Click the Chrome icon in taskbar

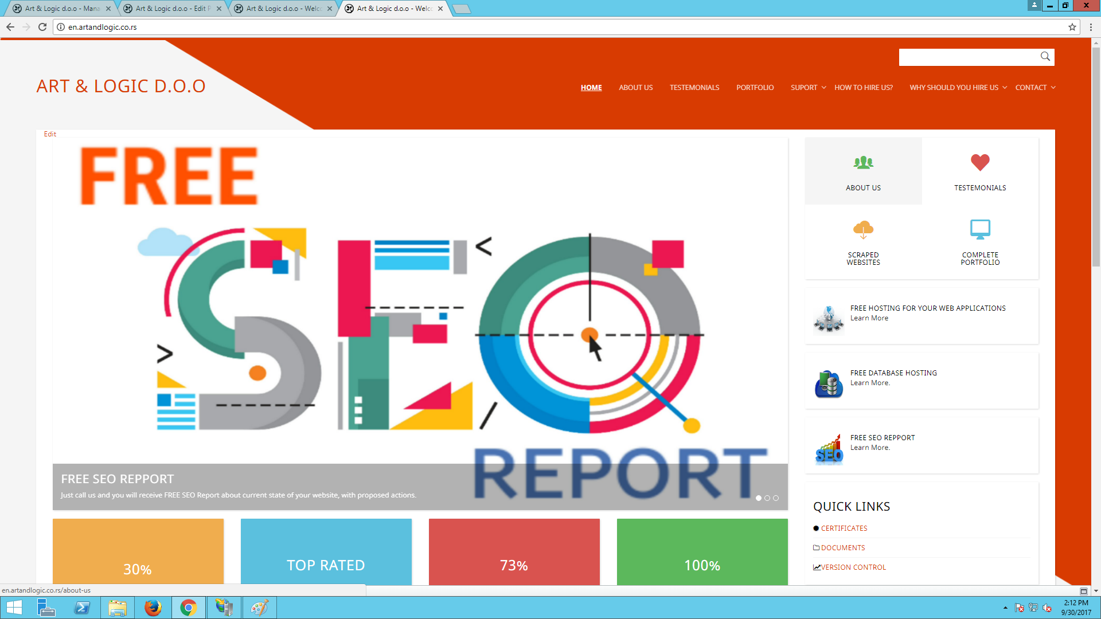[x=188, y=608]
